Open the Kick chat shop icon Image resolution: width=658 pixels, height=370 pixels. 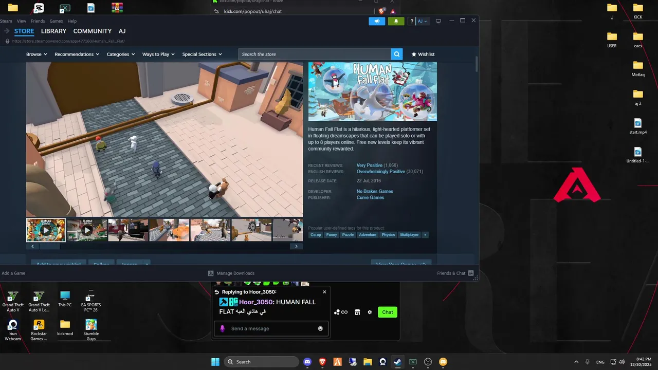357,312
